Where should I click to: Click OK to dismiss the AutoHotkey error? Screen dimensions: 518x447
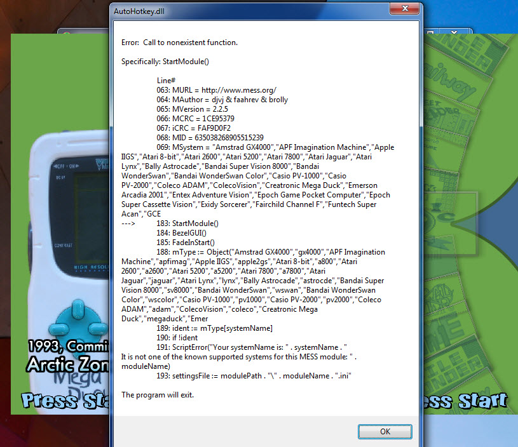pos(385,432)
